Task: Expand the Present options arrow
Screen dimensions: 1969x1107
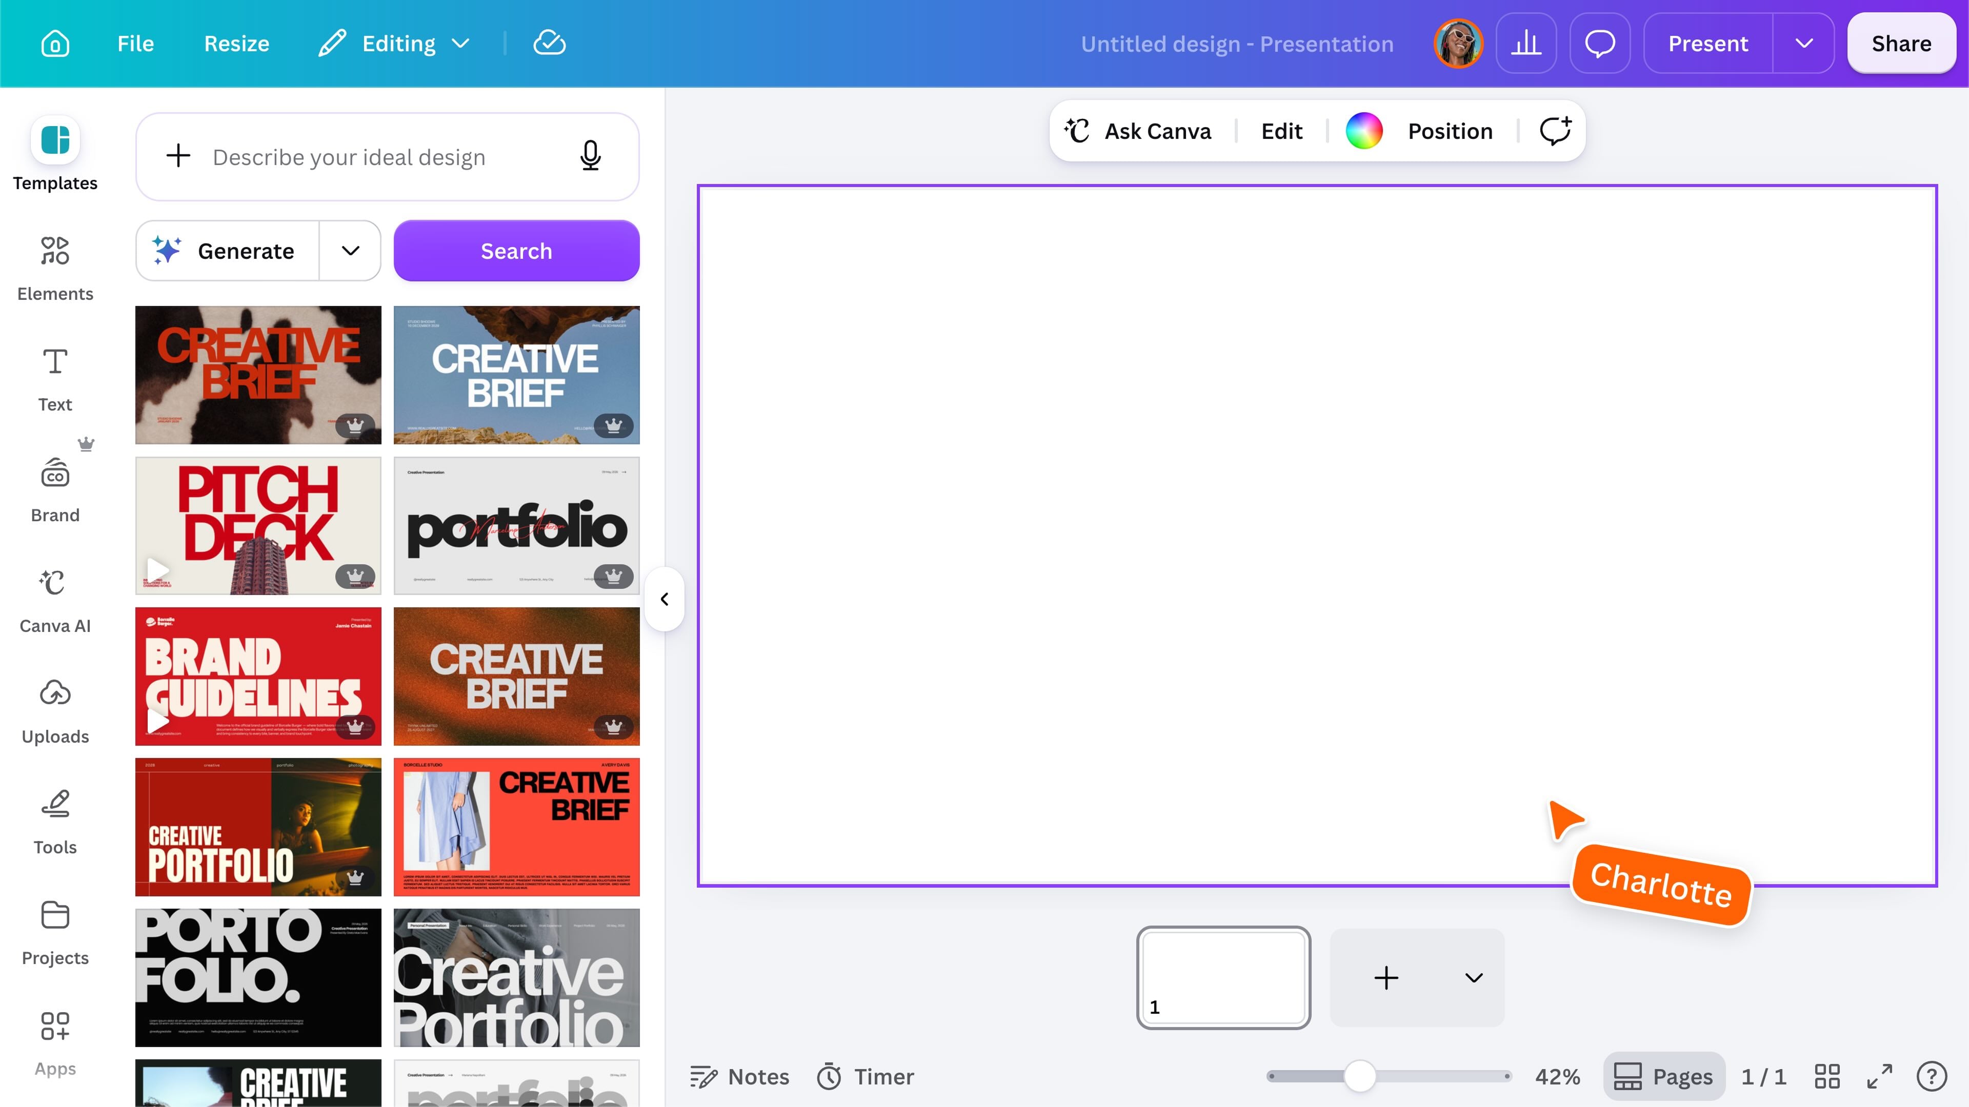Action: [x=1804, y=44]
